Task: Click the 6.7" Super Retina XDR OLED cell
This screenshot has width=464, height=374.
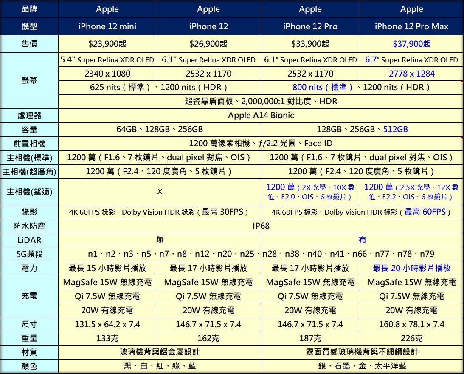Action: point(411,60)
